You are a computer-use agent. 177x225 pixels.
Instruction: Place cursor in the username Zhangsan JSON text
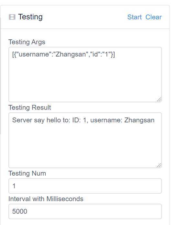[x=63, y=54]
